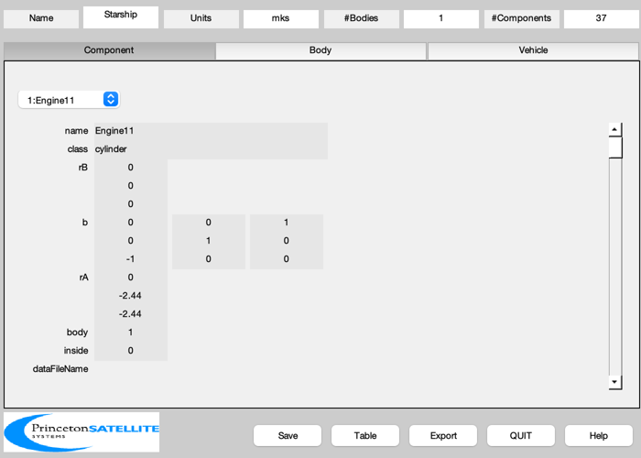The height and width of the screenshot is (458, 641).
Task: Click the dataFileName label
Action: [60, 369]
